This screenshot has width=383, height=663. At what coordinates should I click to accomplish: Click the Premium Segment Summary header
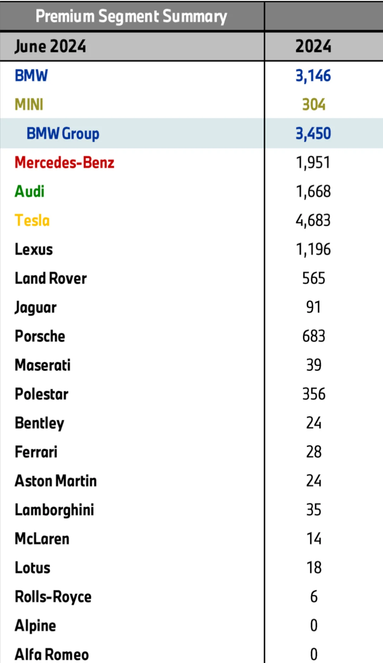[131, 17]
